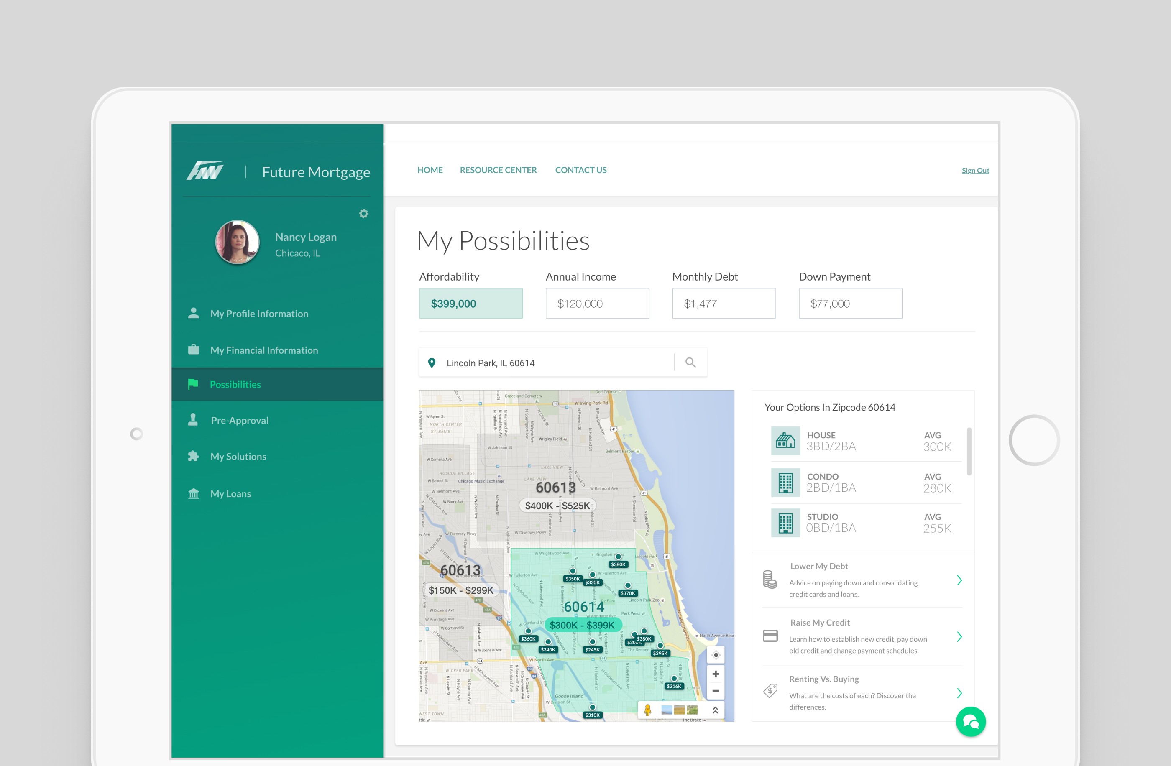Collapse map layer options double-chevron
Screen dimensions: 1171x766
[x=715, y=710]
